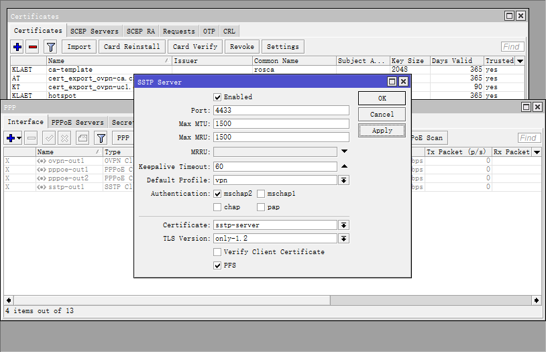Maximize the SSTP Server dialog window
Screen dimensions: 546x352
pyautogui.click(x=392, y=82)
